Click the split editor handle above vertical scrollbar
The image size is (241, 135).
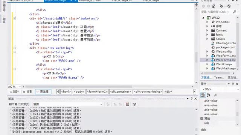tap(196, 5)
